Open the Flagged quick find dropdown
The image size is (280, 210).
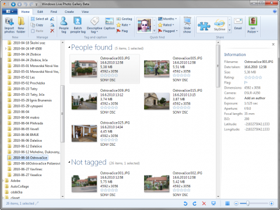click(x=168, y=31)
